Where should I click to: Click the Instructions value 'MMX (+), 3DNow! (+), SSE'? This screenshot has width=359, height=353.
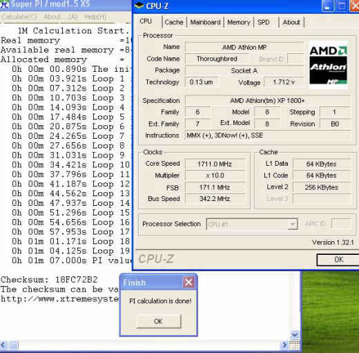coord(268,135)
